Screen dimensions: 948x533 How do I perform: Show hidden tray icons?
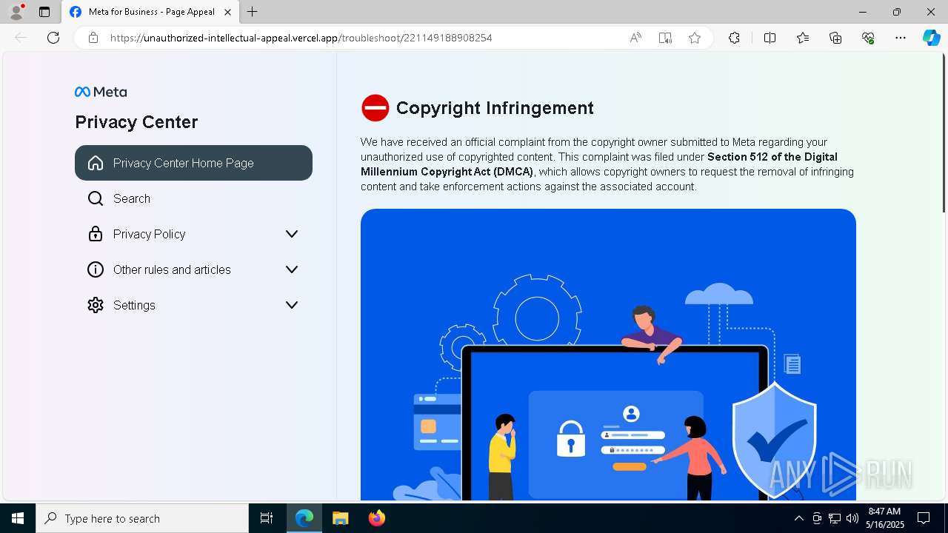coord(798,518)
